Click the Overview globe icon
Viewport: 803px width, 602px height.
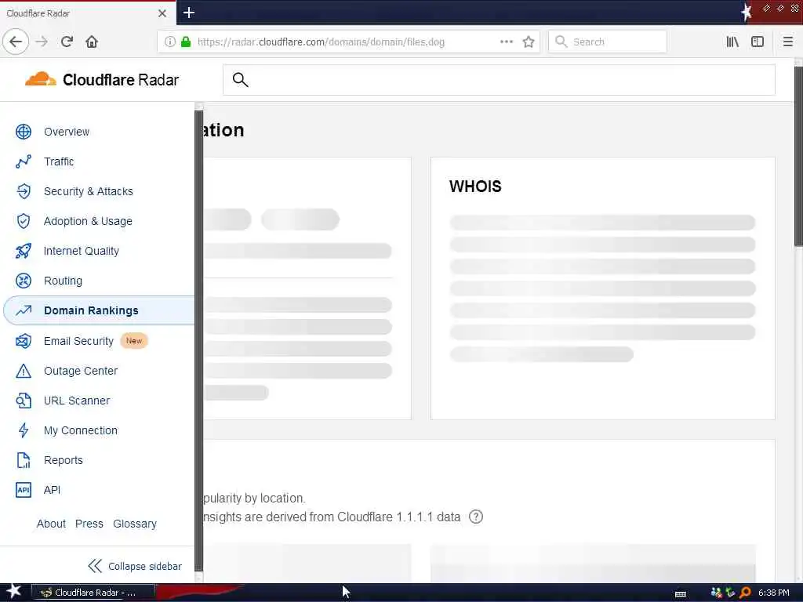pyautogui.click(x=24, y=132)
